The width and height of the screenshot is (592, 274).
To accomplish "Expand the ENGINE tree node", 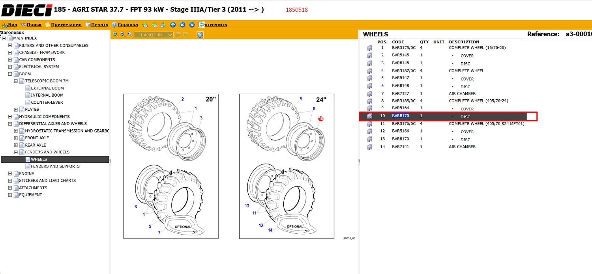I will [x=10, y=173].
